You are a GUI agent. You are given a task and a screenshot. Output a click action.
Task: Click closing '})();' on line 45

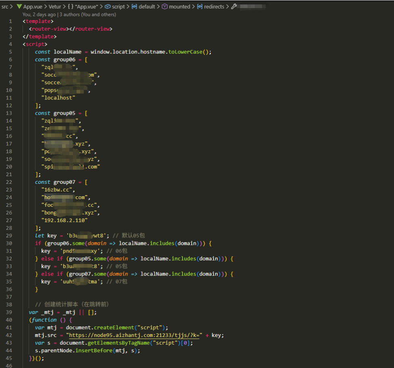coord(36,358)
